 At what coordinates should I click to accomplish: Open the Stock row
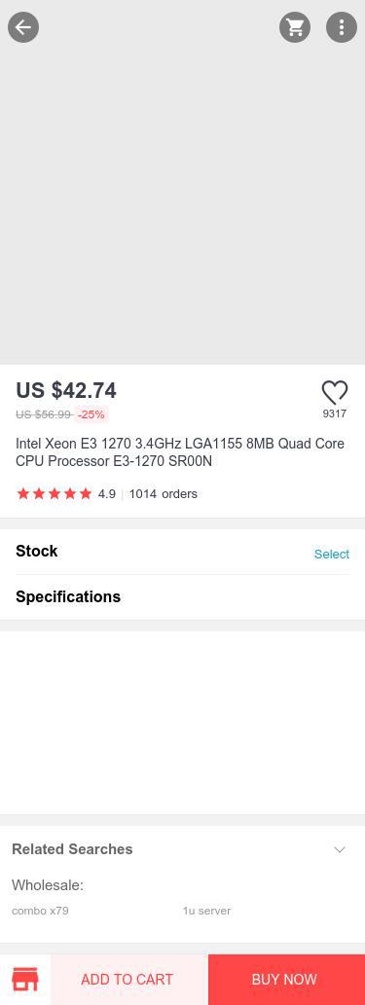click(182, 552)
